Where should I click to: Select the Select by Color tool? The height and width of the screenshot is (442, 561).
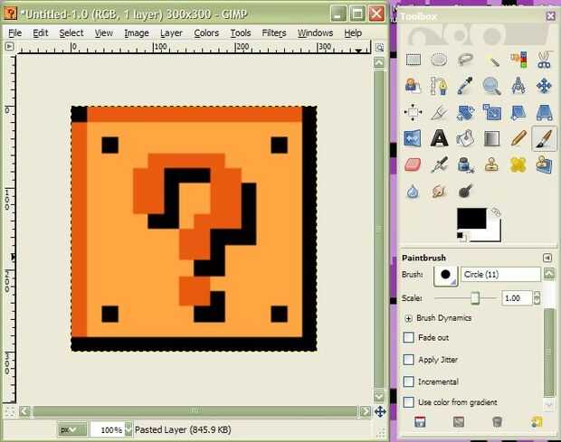[518, 60]
